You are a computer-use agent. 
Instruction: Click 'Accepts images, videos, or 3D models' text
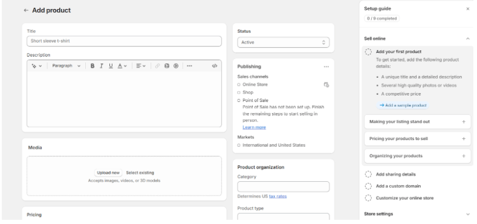click(124, 181)
